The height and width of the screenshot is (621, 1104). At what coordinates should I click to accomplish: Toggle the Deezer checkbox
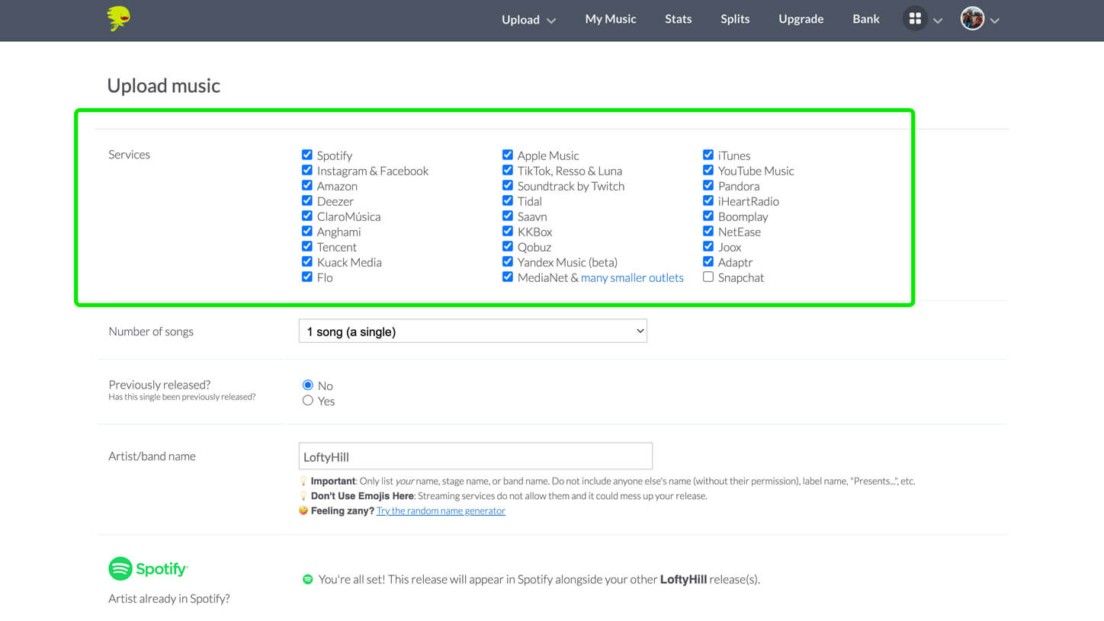coord(306,200)
